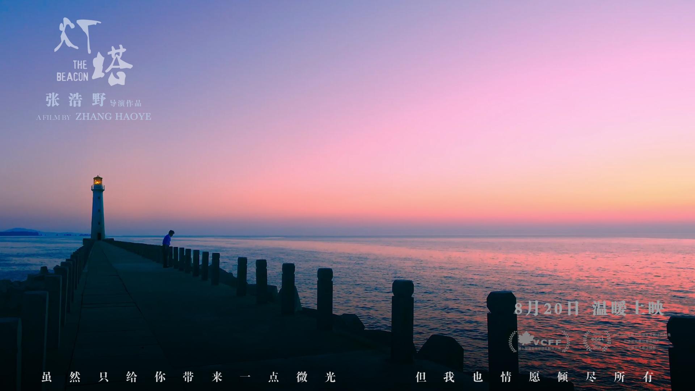Screen dimensions: 695x391
Task: Click the "8月20日" release date
Action: [547, 308]
